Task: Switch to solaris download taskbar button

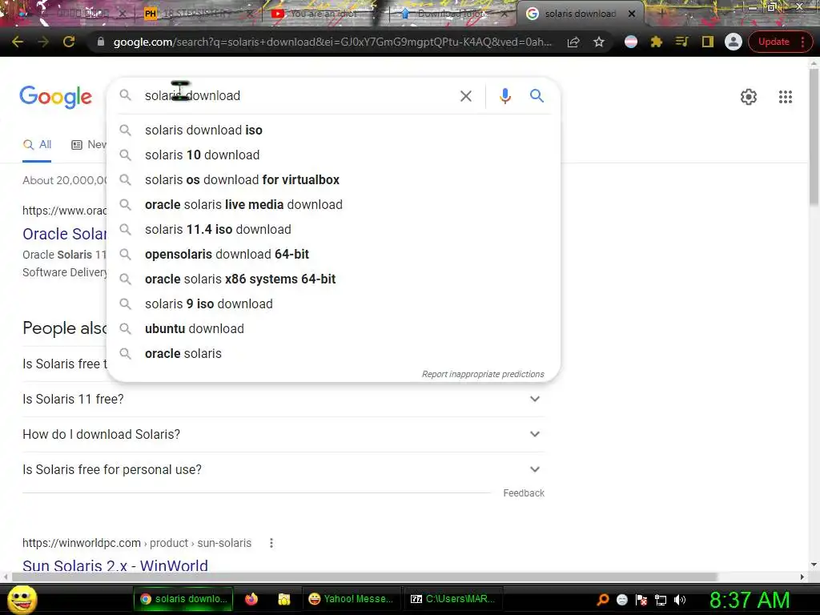Action: [x=183, y=599]
